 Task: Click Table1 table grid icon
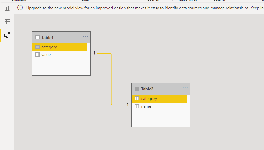click(x=37, y=37)
